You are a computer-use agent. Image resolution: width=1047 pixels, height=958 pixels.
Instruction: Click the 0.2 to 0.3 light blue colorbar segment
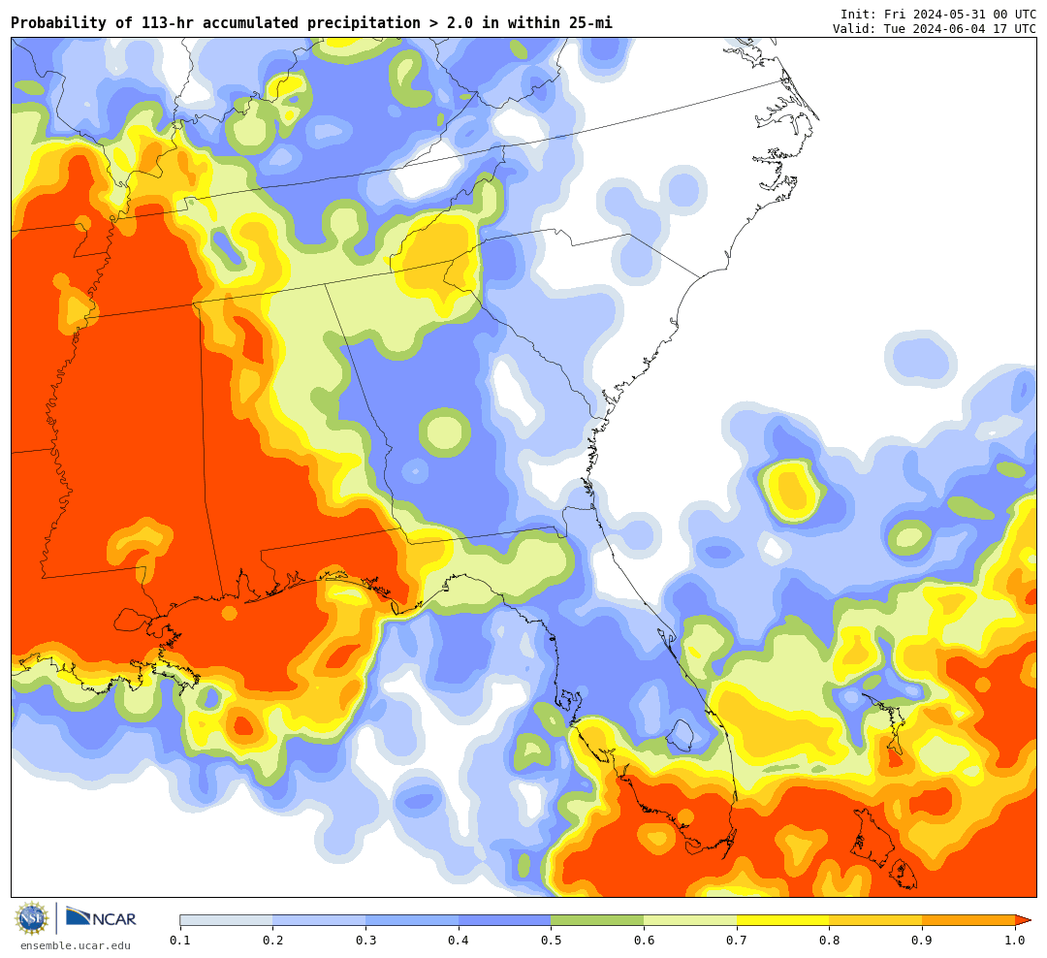[x=319, y=920]
